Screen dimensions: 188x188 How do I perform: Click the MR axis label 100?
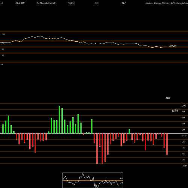click(x=184, y=106)
